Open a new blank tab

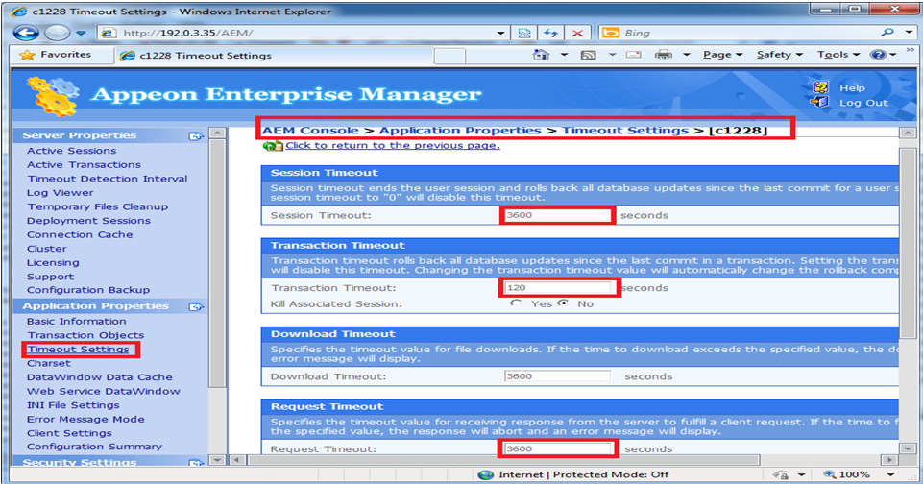pos(449,56)
